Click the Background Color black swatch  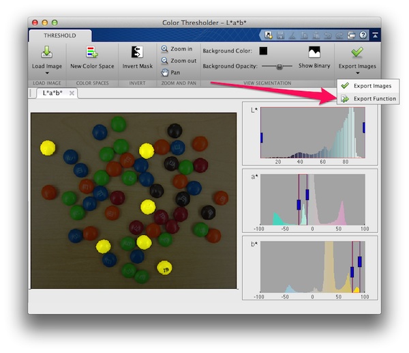[264, 51]
